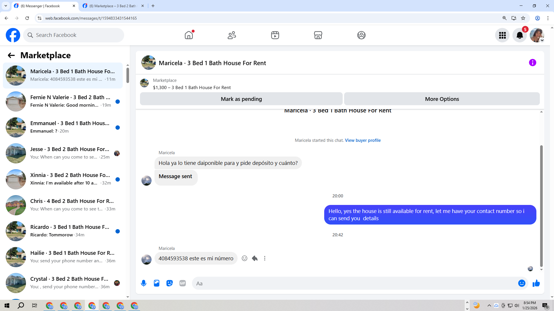Click the chat message scrollbar
The height and width of the screenshot is (311, 554).
click(x=541, y=206)
